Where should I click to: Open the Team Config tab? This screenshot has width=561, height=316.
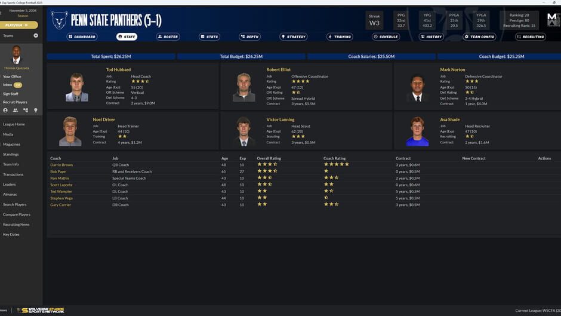[x=479, y=36]
